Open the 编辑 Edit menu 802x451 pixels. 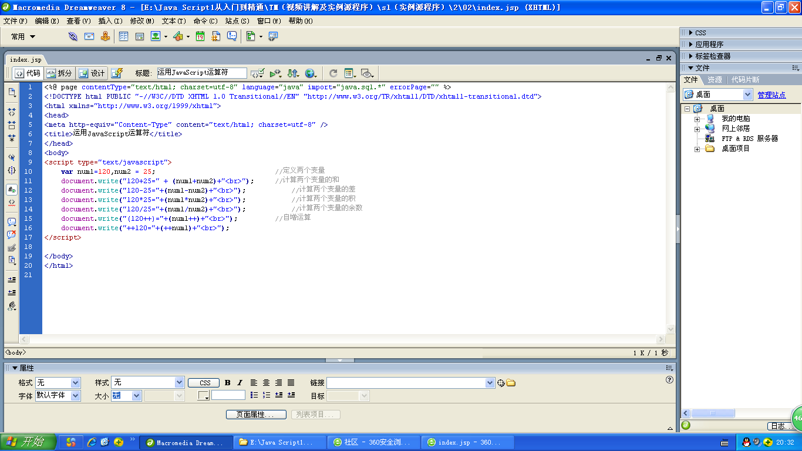[47, 21]
